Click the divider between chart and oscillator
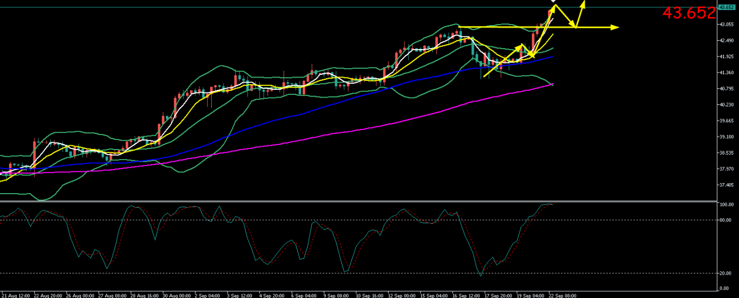Image resolution: width=739 pixels, height=298 pixels. tap(357, 201)
